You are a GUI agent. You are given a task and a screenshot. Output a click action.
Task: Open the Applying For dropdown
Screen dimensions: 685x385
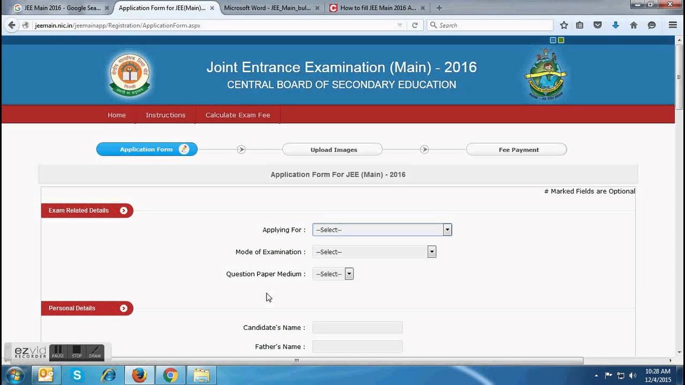tap(382, 230)
